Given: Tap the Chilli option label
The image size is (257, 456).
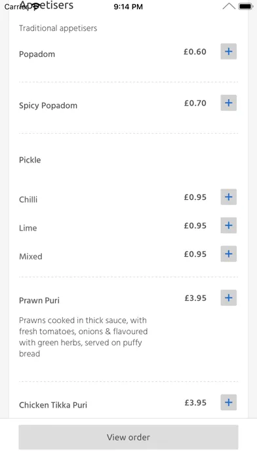Looking at the screenshot, I should point(28,199).
